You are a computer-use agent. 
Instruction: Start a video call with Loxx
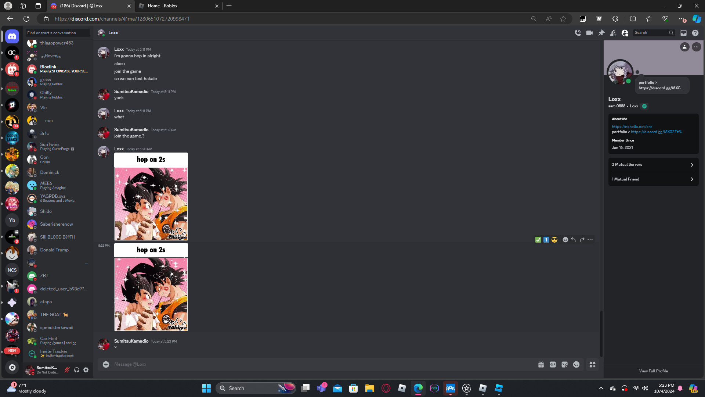(x=589, y=33)
